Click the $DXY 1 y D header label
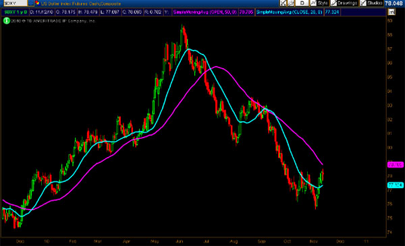405x246 pixels. 16,12
